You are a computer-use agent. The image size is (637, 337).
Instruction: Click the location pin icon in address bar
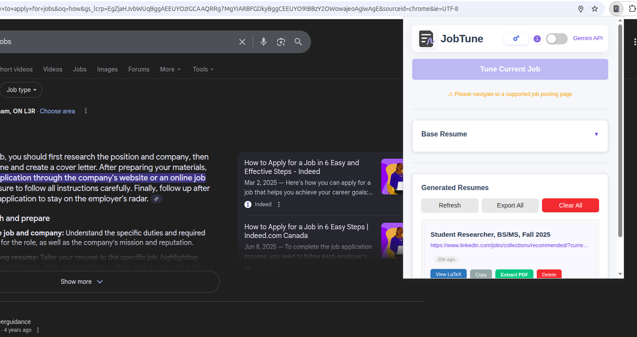coord(581,9)
